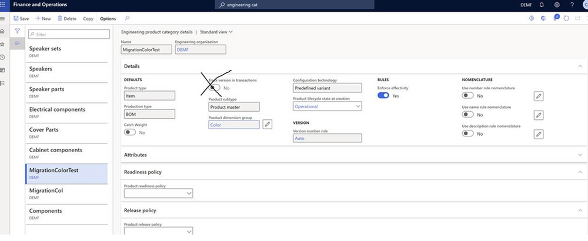This screenshot has width=588, height=241.
Task: Edit name rule nomenclature pencil
Action: (x=539, y=115)
